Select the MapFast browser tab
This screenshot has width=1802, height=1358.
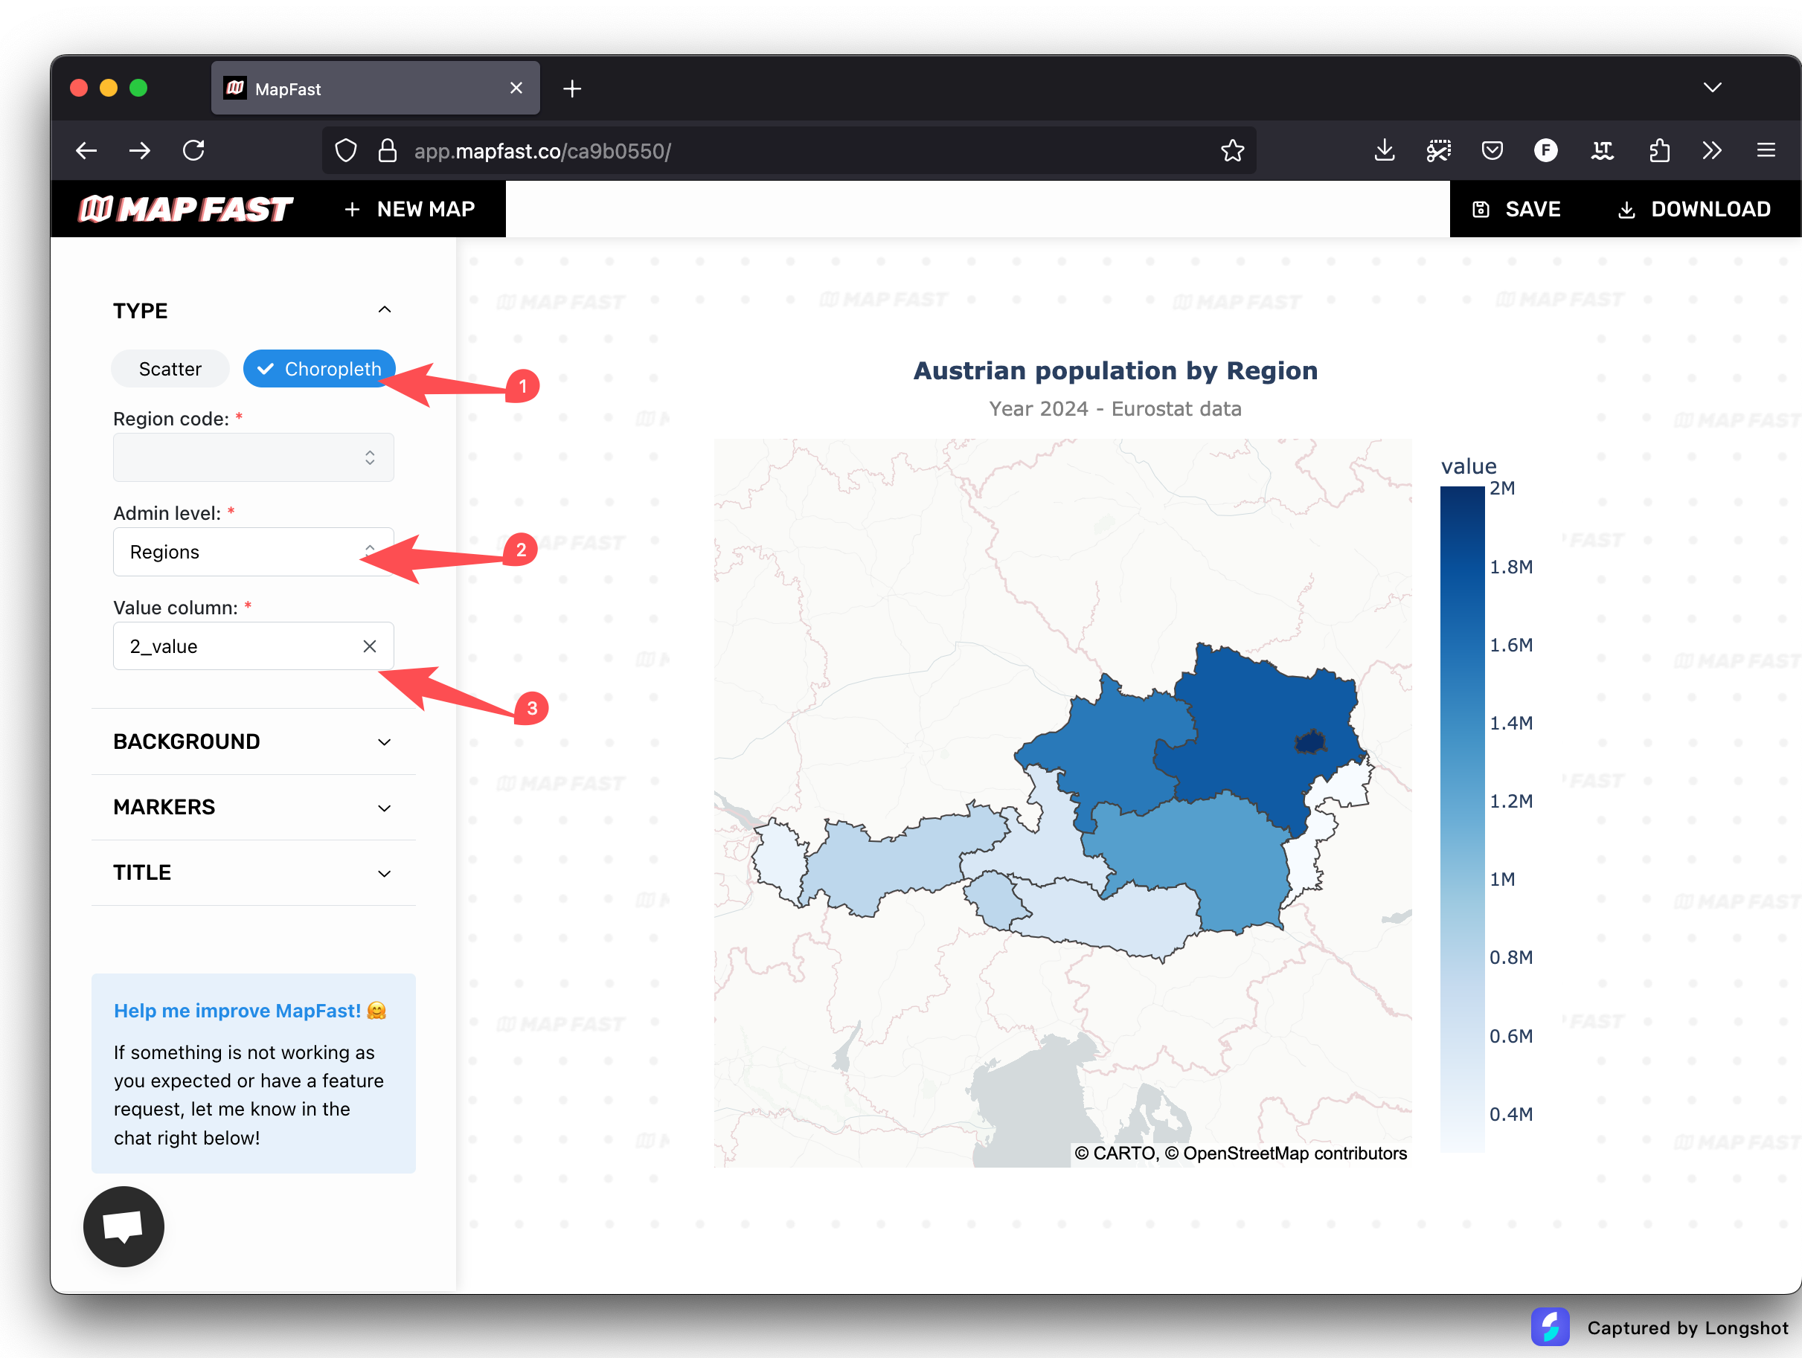376,88
